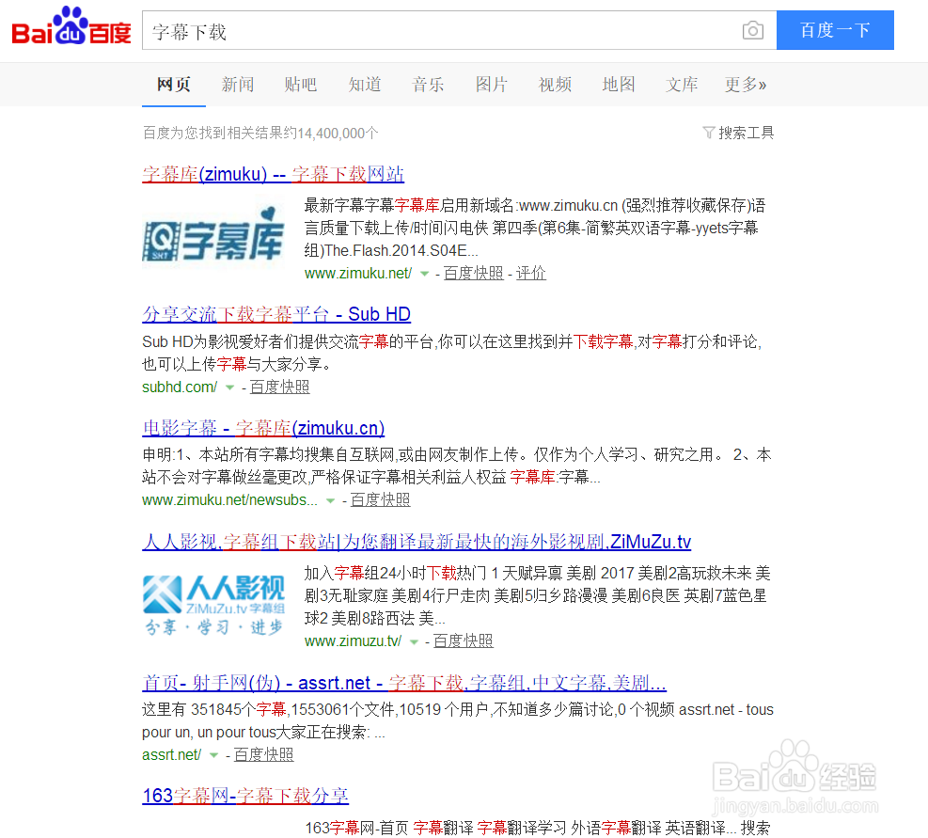Open the 163字幕网 result link

[x=245, y=795]
